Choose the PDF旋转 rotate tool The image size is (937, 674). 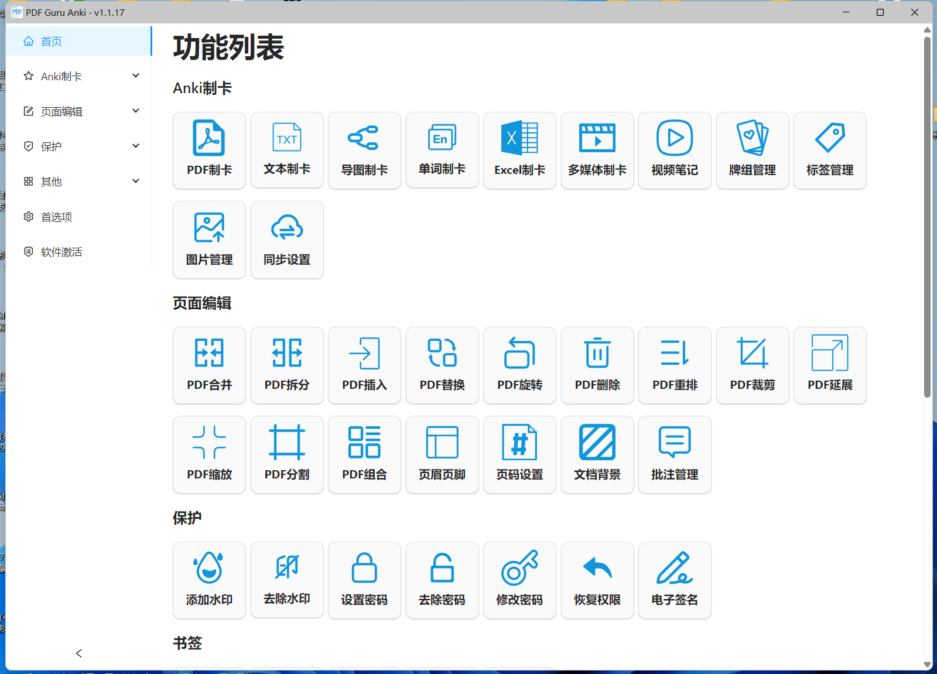[519, 365]
